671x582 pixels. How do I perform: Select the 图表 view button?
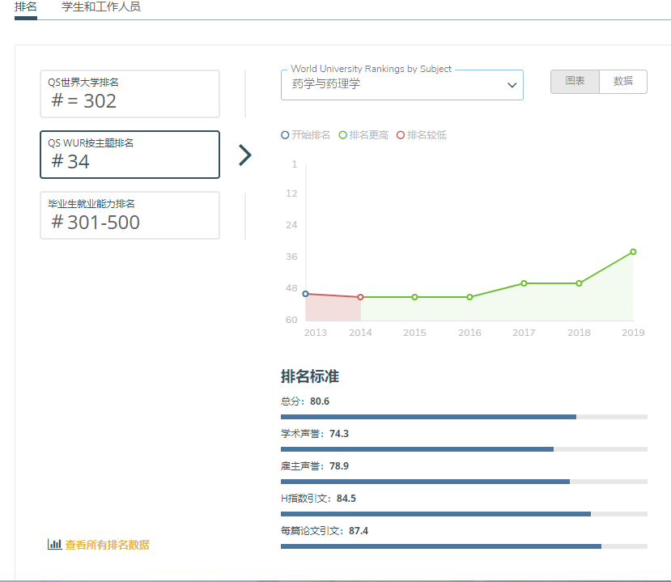click(x=575, y=82)
